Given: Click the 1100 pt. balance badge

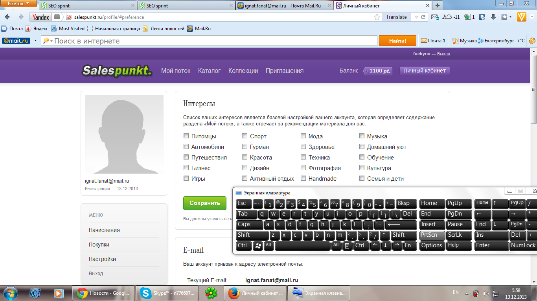Looking at the screenshot, I should click(378, 71).
